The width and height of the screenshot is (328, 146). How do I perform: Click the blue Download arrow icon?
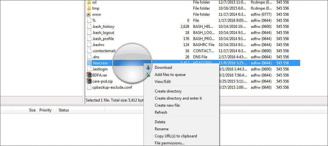148,68
